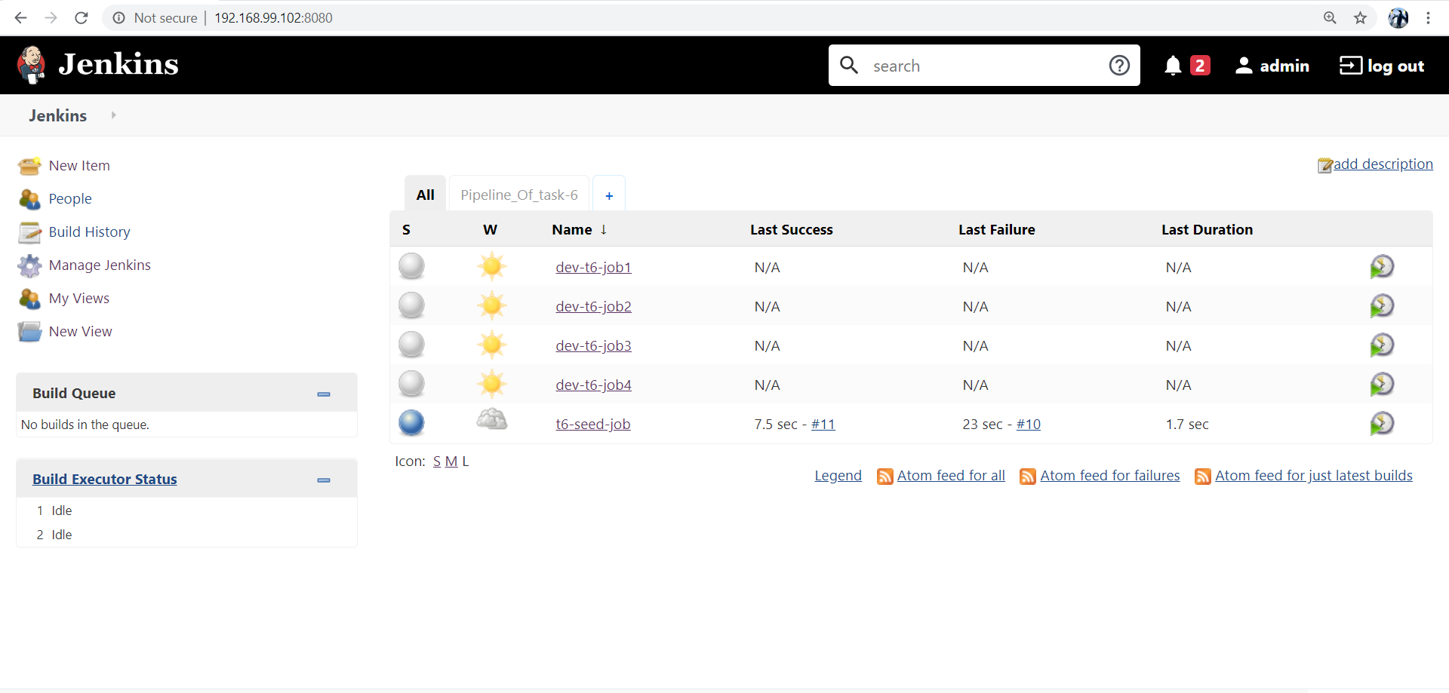Click the add description link

(1382, 164)
